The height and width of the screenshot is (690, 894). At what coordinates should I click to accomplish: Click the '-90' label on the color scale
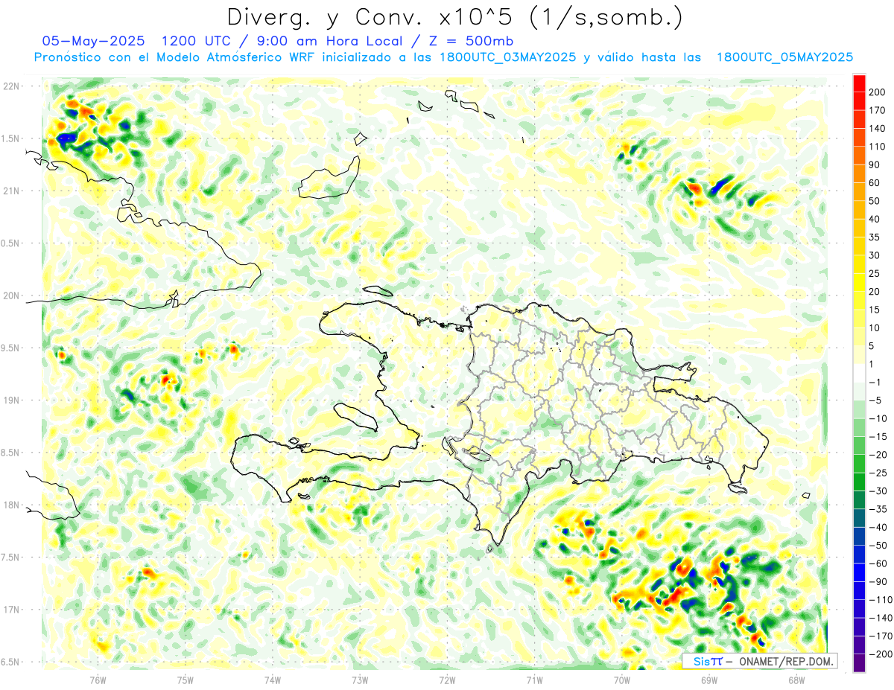tap(877, 581)
